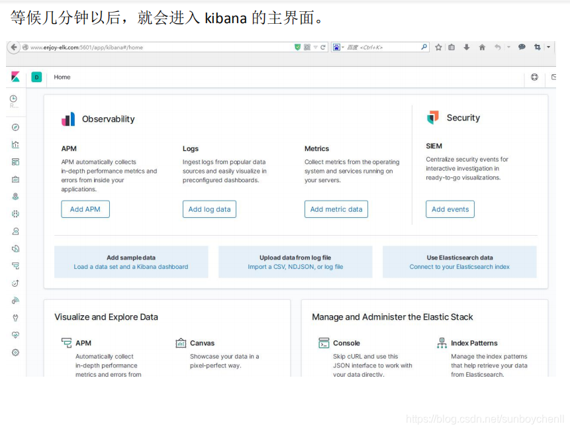The height and width of the screenshot is (431, 570).
Task: Click Home breadcrumb in header
Action: click(62, 77)
